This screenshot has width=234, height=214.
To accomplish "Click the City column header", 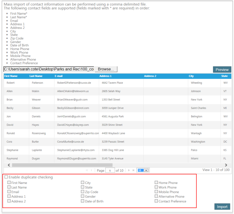I will click(191, 76).
